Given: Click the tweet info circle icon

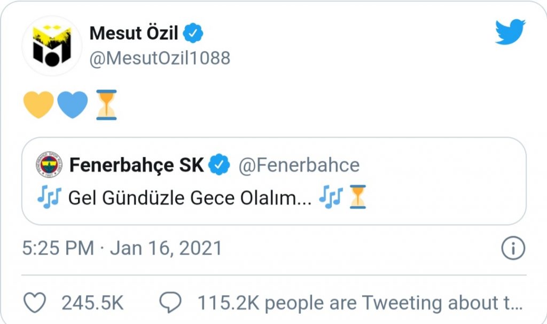Looking at the screenshot, I should tap(513, 248).
